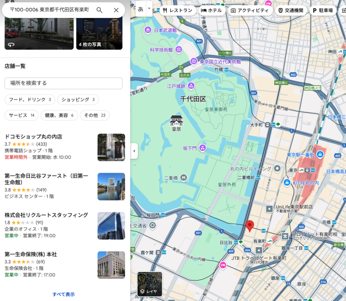Clear the search with the X icon
Viewport: 346px width, 301px height.
tap(116, 10)
